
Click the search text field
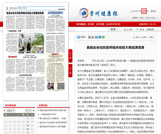click(x=91, y=30)
